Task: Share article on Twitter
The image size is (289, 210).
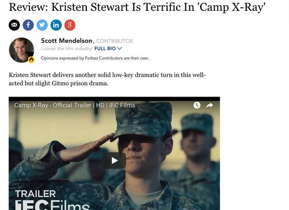Action: [x=42, y=25]
